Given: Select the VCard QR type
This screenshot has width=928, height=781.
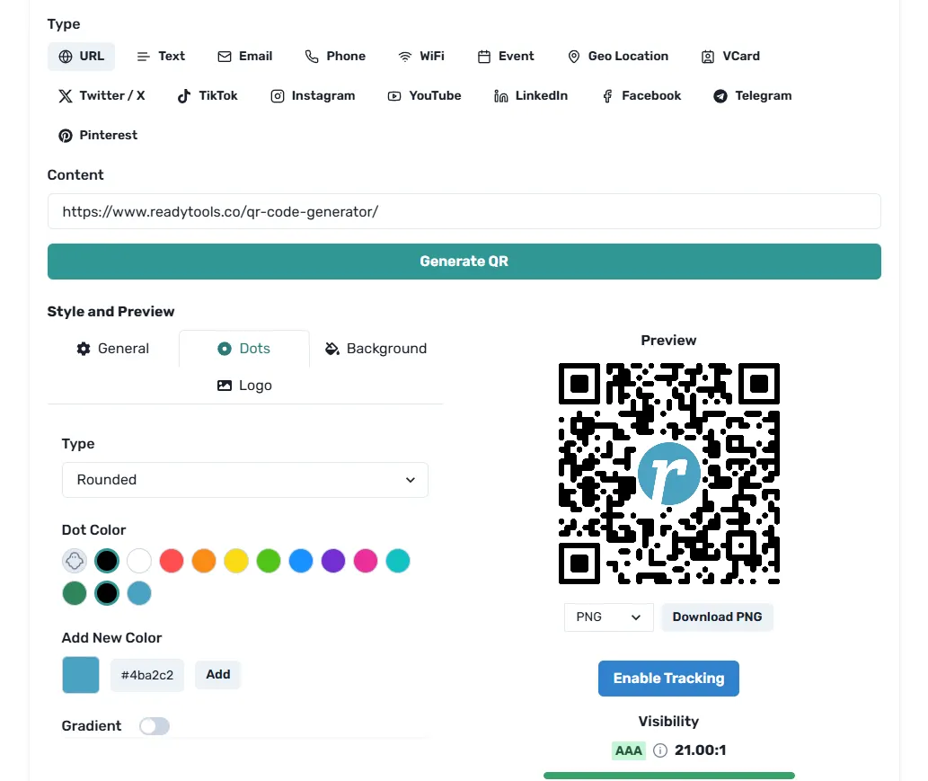Looking at the screenshot, I should point(730,56).
